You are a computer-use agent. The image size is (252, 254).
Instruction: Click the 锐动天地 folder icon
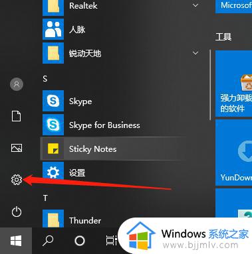coord(53,53)
